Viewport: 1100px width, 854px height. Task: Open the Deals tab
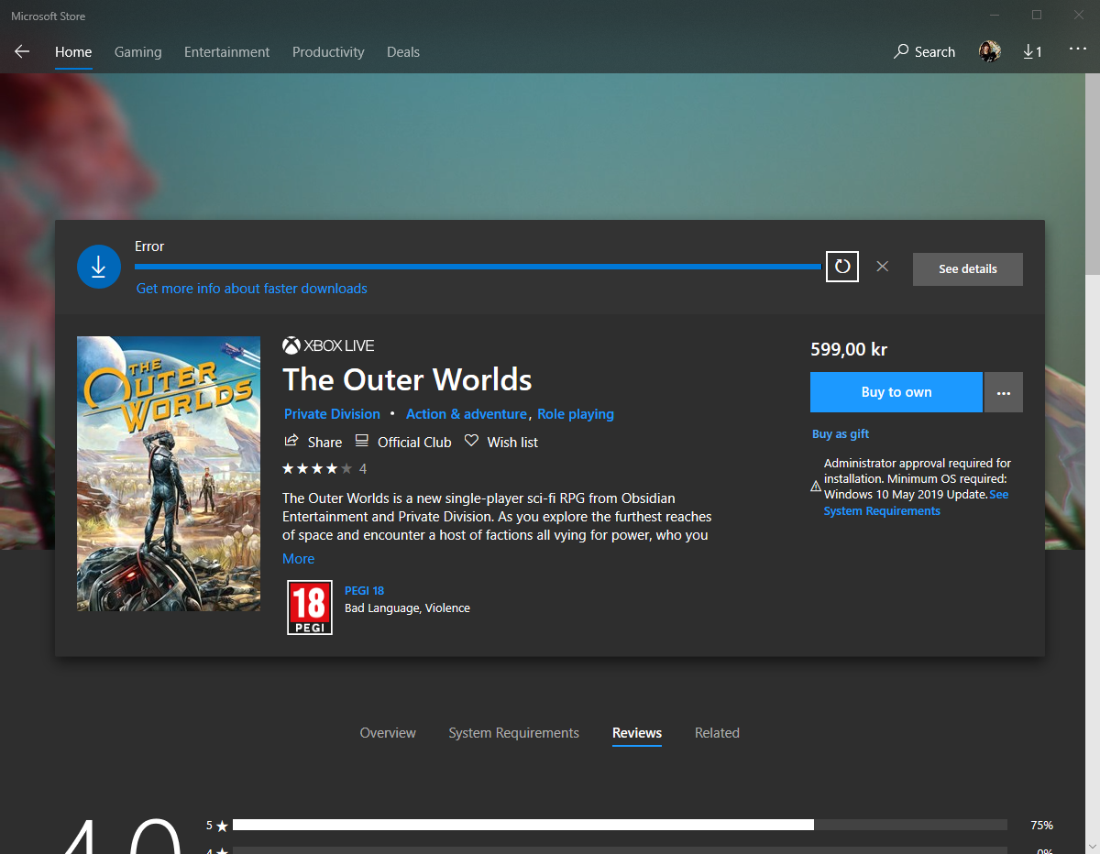(403, 52)
